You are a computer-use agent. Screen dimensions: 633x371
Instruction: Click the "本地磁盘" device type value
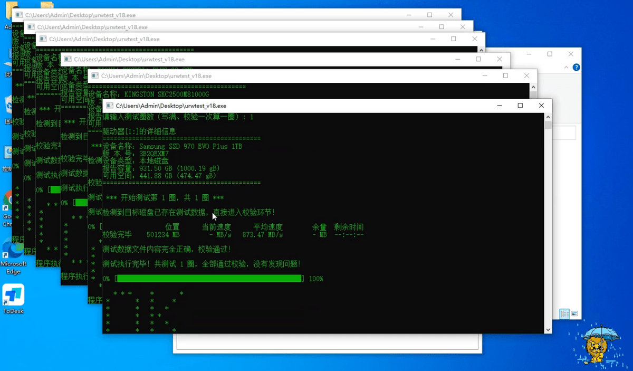click(x=154, y=161)
